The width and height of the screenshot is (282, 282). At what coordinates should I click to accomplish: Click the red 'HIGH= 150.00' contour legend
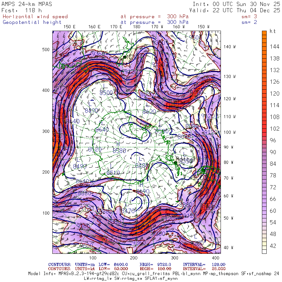click(x=155, y=269)
